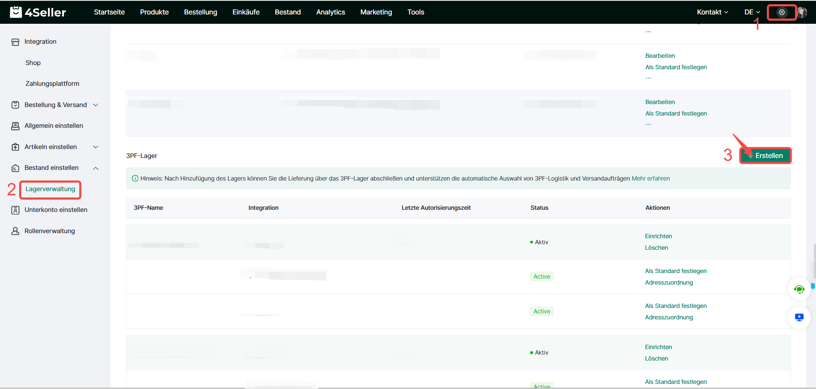The width and height of the screenshot is (816, 389).
Task: Click the Erstellen button for 3PF-Lager
Action: pos(765,156)
